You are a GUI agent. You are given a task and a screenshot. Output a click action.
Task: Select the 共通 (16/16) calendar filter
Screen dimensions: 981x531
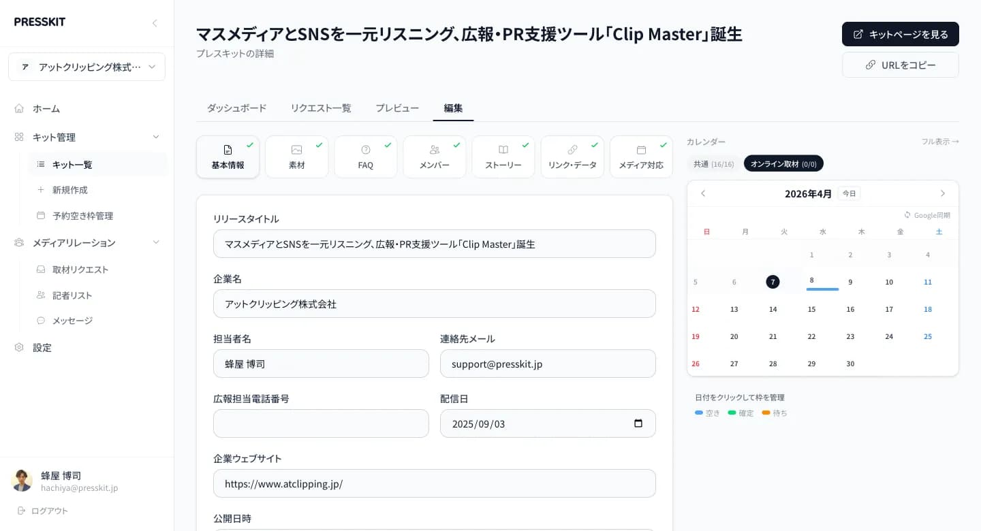[x=714, y=163]
